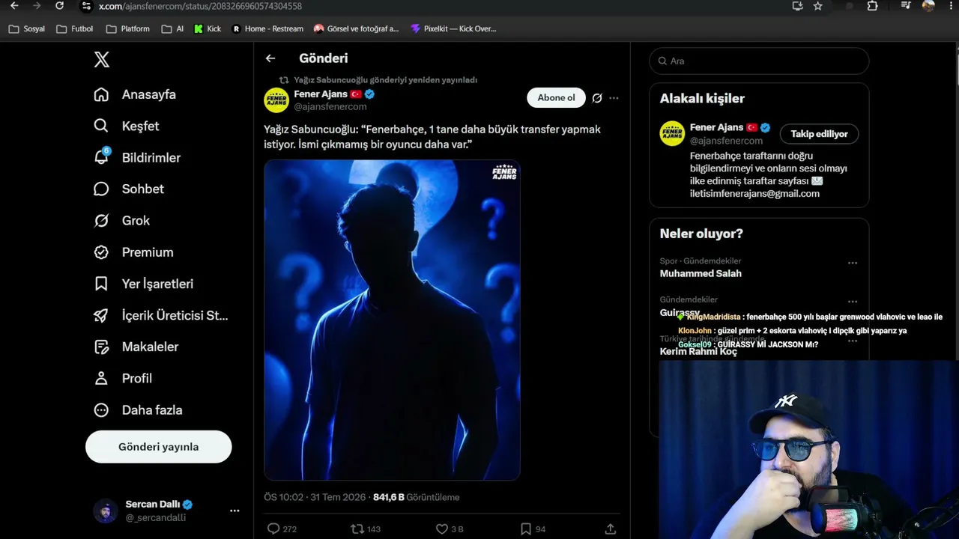Reply to the post via comment icon
Screen dimensions: 959x539
coord(273,529)
